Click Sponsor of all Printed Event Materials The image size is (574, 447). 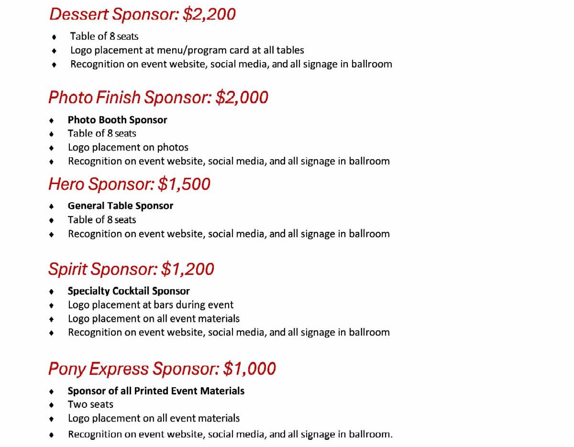(x=156, y=391)
